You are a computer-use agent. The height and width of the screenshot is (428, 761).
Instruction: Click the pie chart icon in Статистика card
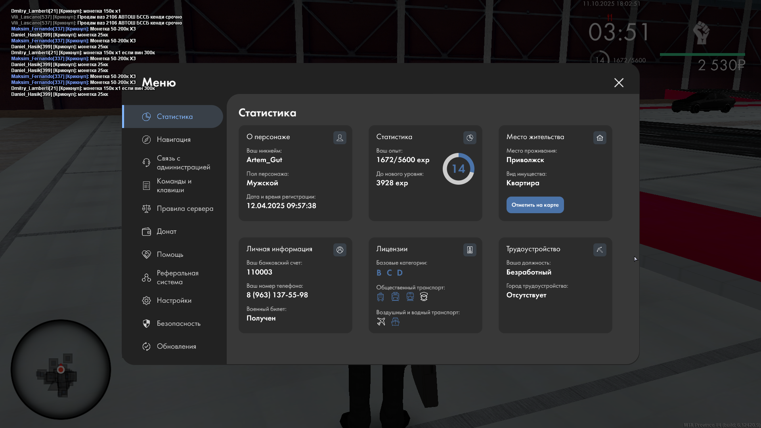[470, 138]
